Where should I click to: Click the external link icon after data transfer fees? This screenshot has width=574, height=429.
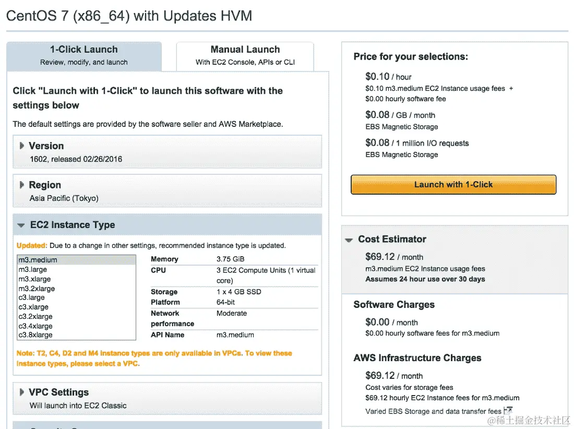point(508,410)
